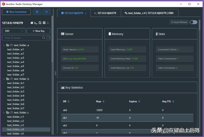The image size is (204, 137).
Task: Click the Memory card icon
Action: click(110, 34)
